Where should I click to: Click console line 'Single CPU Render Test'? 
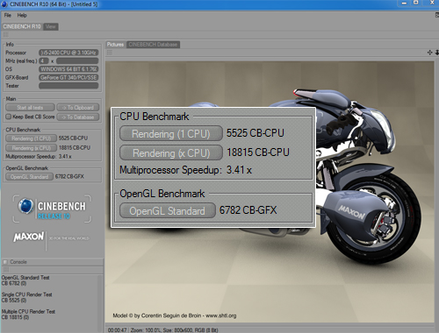[26, 294]
